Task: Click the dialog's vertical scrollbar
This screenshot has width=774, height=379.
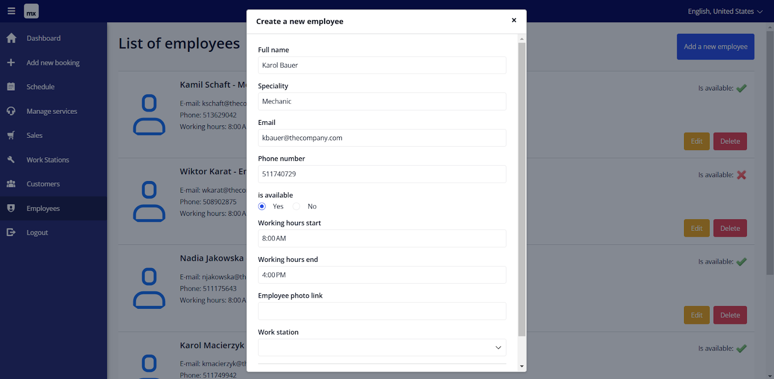Action: click(x=521, y=189)
